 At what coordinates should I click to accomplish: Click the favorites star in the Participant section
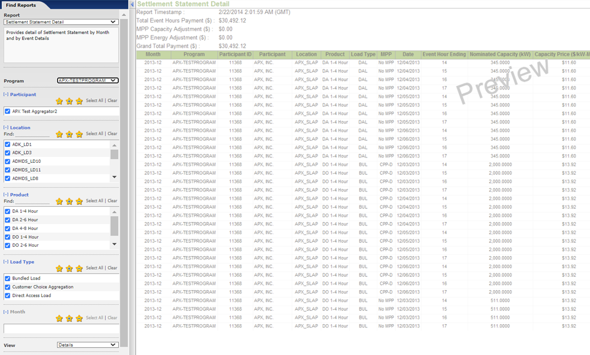[59, 101]
